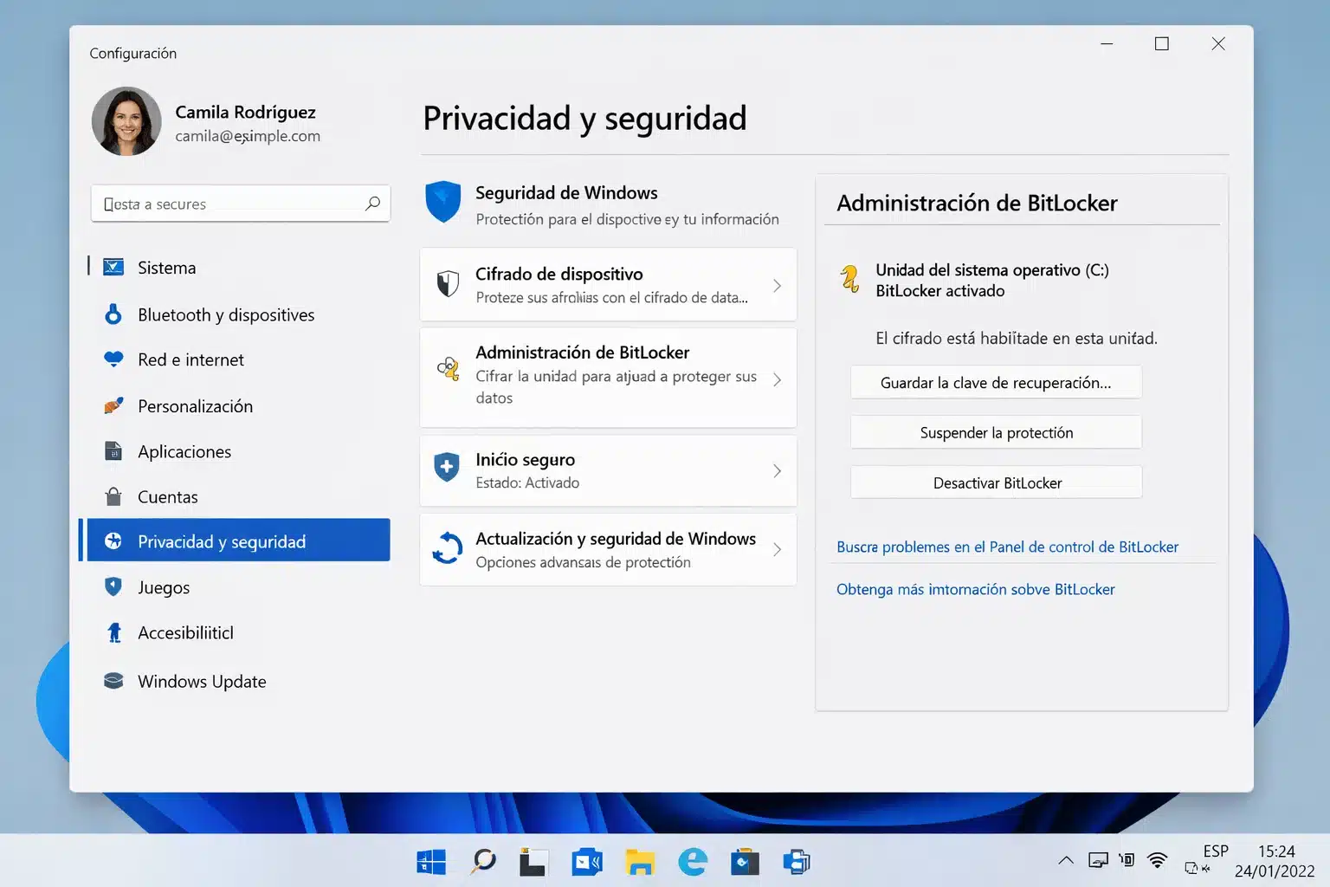Click the Wi-Fi icon in the system tray
The height and width of the screenshot is (887, 1330).
click(x=1157, y=860)
